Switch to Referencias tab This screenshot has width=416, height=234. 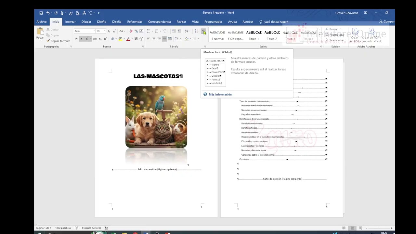[135, 22]
